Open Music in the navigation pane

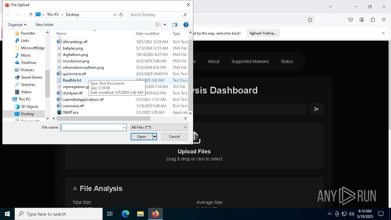click(x=26, y=55)
